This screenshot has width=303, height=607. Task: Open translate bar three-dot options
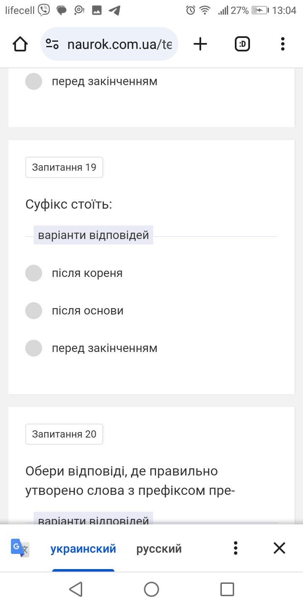236,548
